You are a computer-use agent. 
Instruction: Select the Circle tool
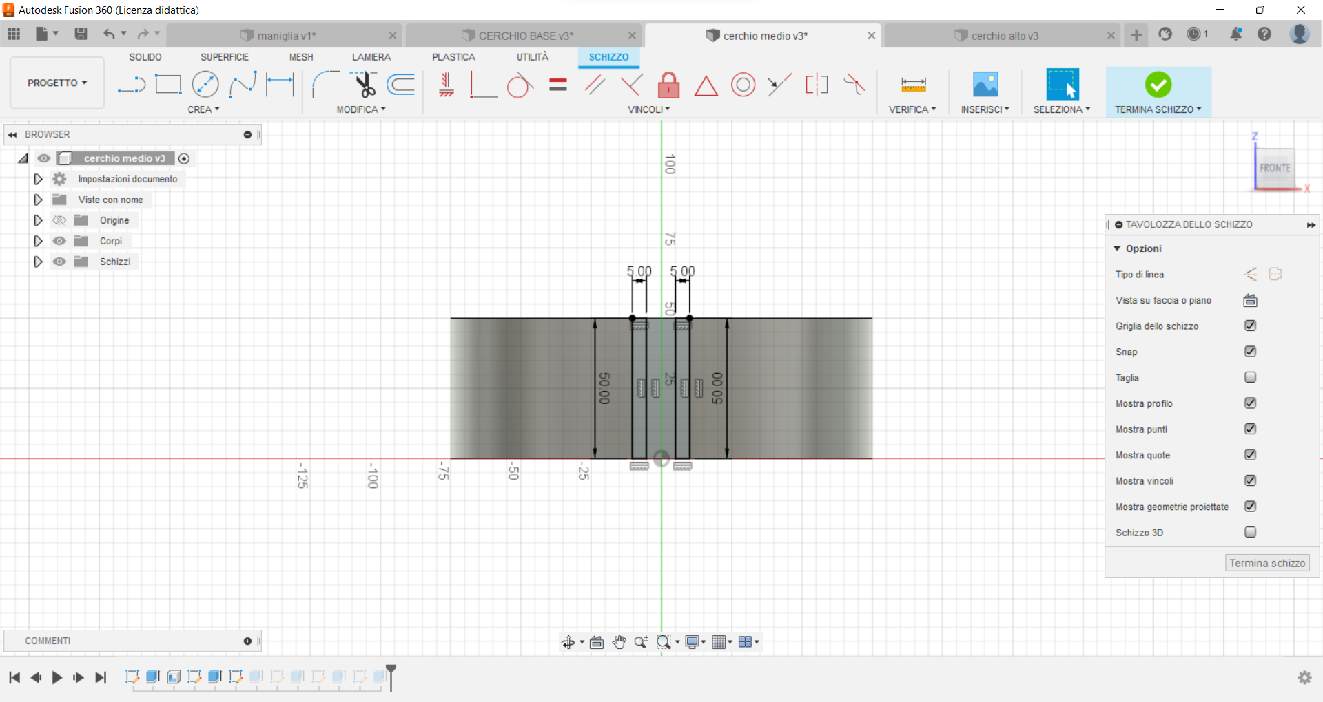pos(205,84)
